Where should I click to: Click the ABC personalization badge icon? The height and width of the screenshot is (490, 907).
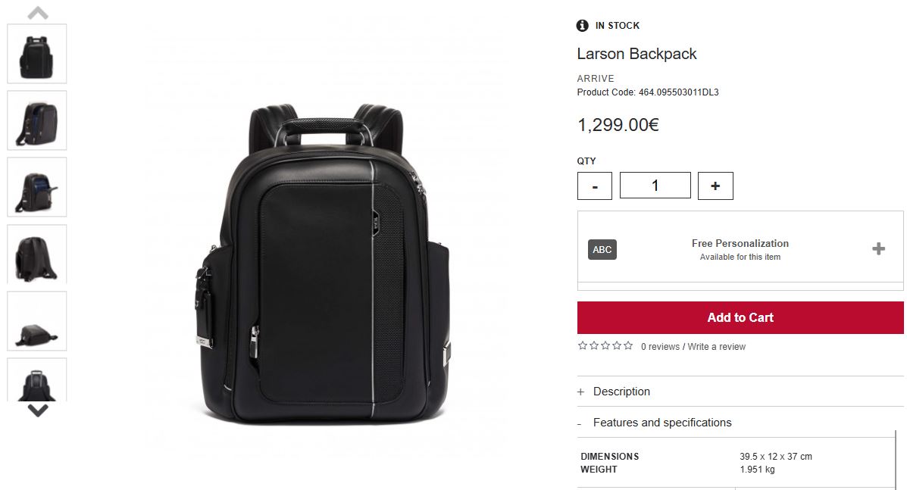pyautogui.click(x=602, y=250)
